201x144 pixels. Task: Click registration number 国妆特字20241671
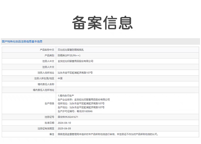click(x=68, y=117)
